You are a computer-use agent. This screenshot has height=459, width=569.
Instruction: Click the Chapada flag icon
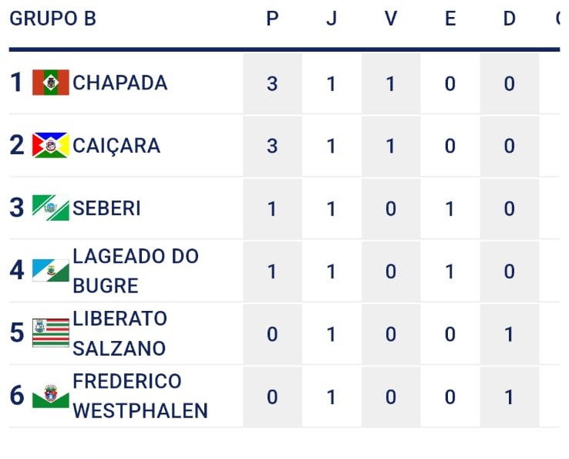tap(51, 83)
